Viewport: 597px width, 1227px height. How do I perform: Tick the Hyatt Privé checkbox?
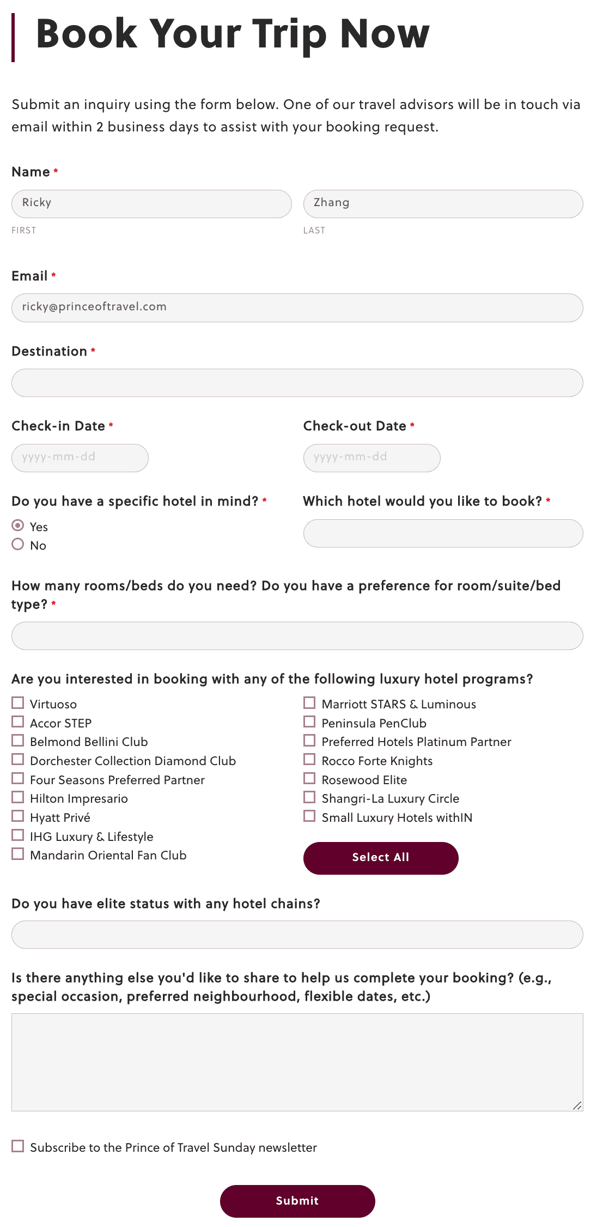coord(18,816)
